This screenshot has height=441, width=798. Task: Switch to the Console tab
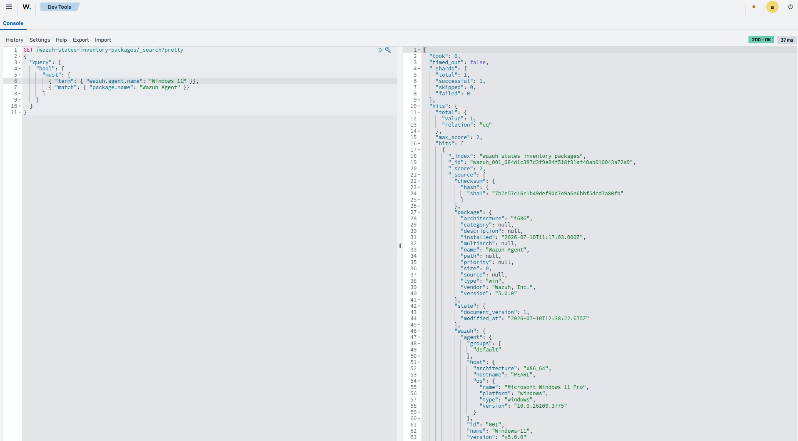coord(13,23)
